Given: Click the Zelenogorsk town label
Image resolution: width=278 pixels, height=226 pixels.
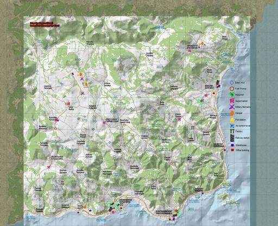Looking at the screenshot, I should click(57, 158).
